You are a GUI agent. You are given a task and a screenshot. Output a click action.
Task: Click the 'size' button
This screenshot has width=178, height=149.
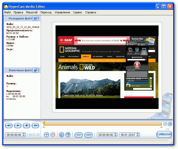tap(88, 135)
